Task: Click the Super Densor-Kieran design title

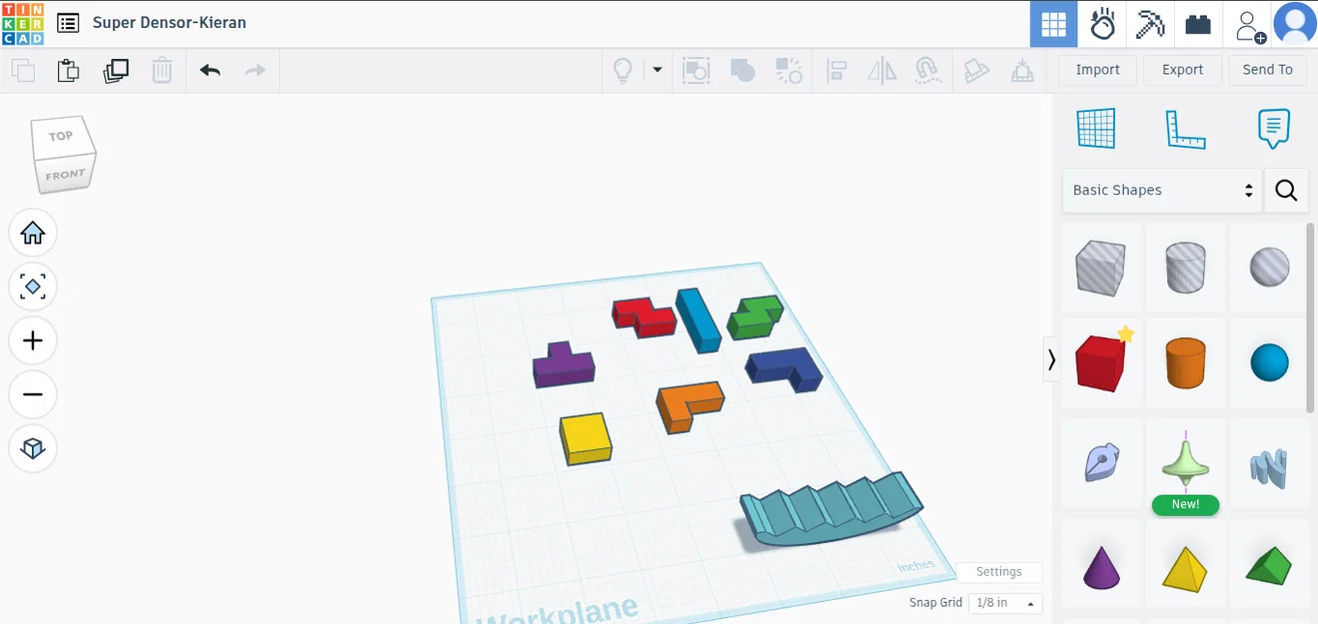Action: pos(169,23)
